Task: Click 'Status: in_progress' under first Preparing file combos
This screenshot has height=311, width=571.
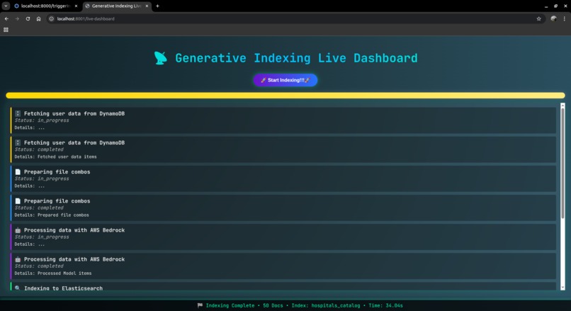Action: [x=42, y=179]
